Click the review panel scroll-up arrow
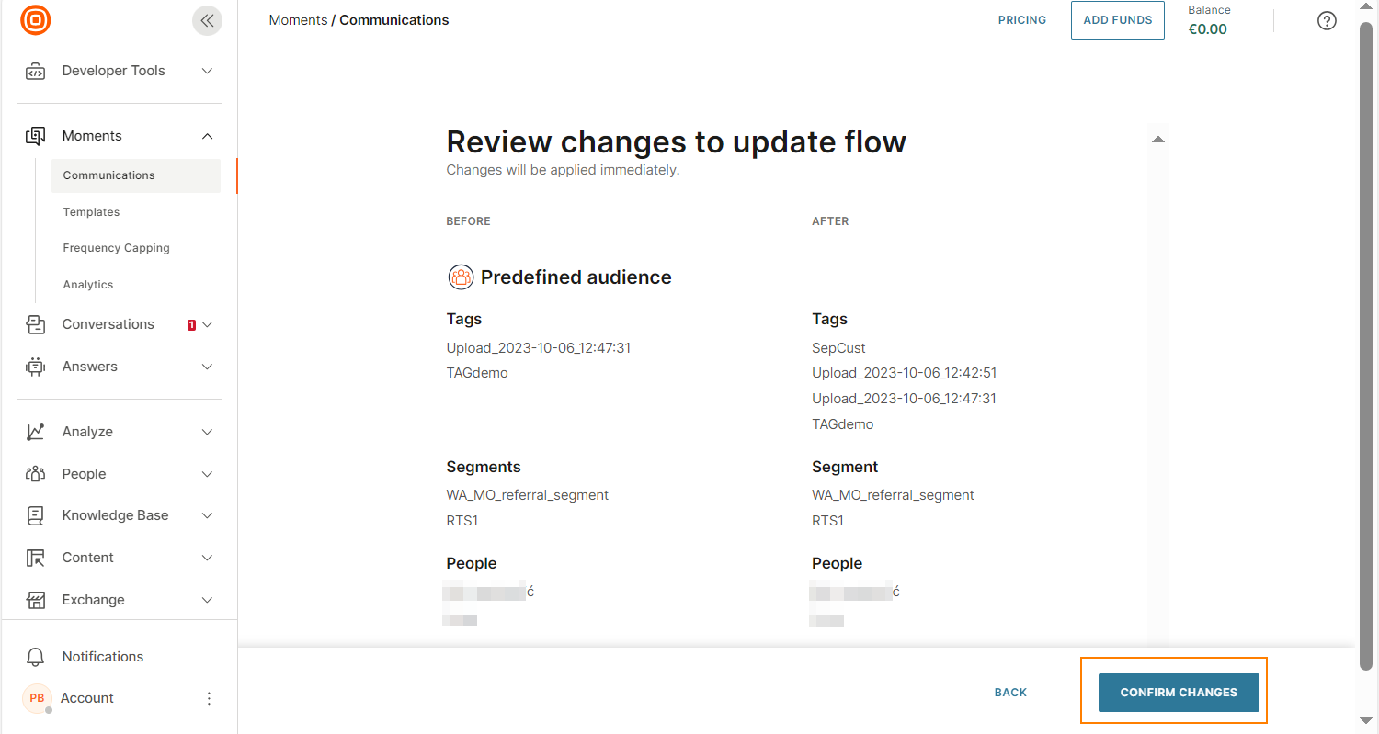The image size is (1379, 734). click(1158, 140)
